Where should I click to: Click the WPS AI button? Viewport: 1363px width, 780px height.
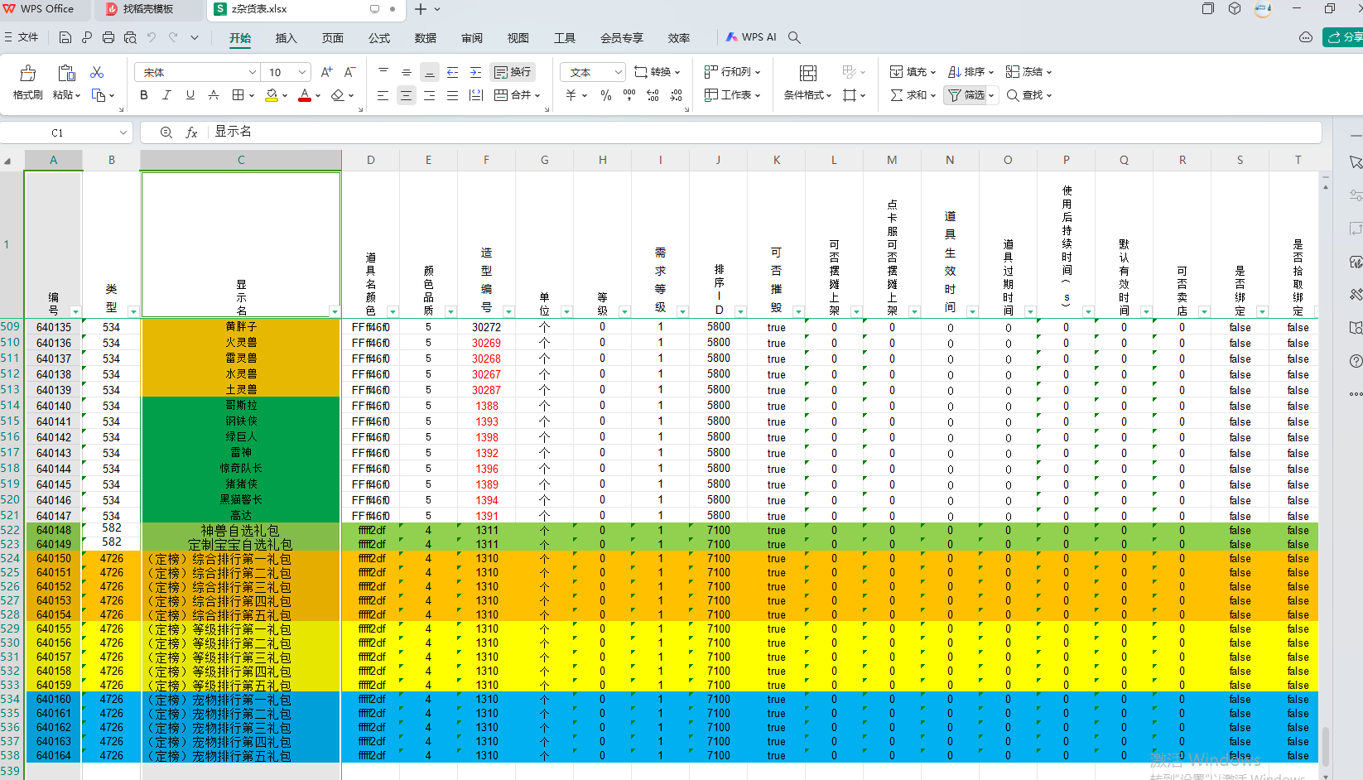[x=751, y=37]
